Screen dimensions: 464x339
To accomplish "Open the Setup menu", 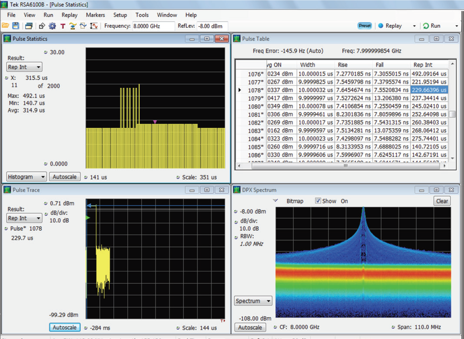I will point(120,15).
